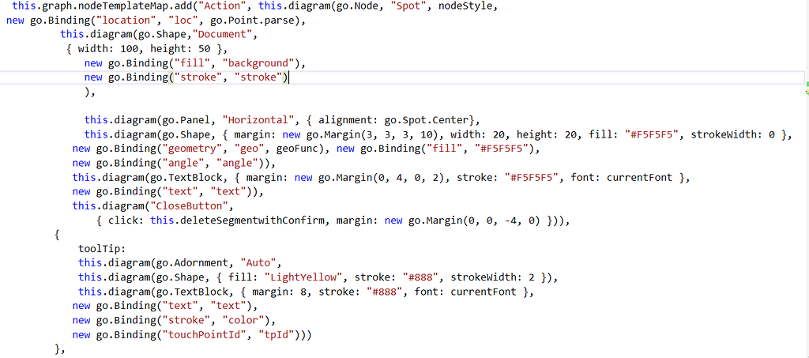Click the "LightYellow" fill color string

(x=303, y=277)
